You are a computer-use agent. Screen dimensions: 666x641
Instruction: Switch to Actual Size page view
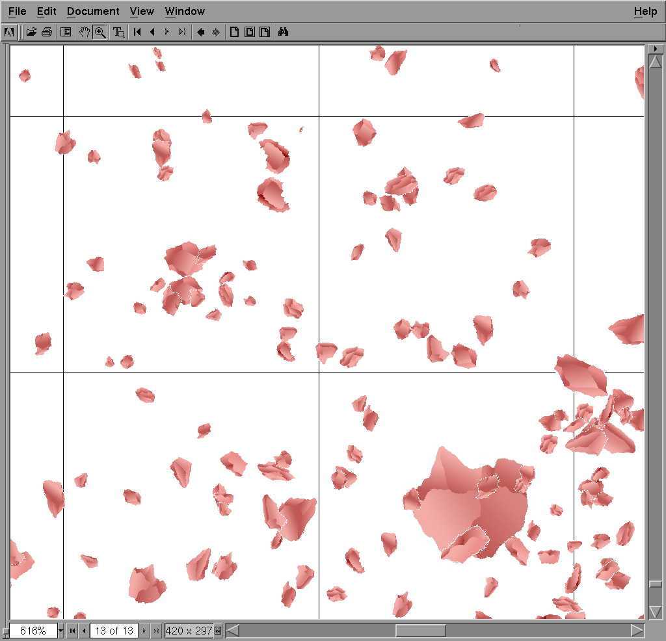click(x=233, y=32)
